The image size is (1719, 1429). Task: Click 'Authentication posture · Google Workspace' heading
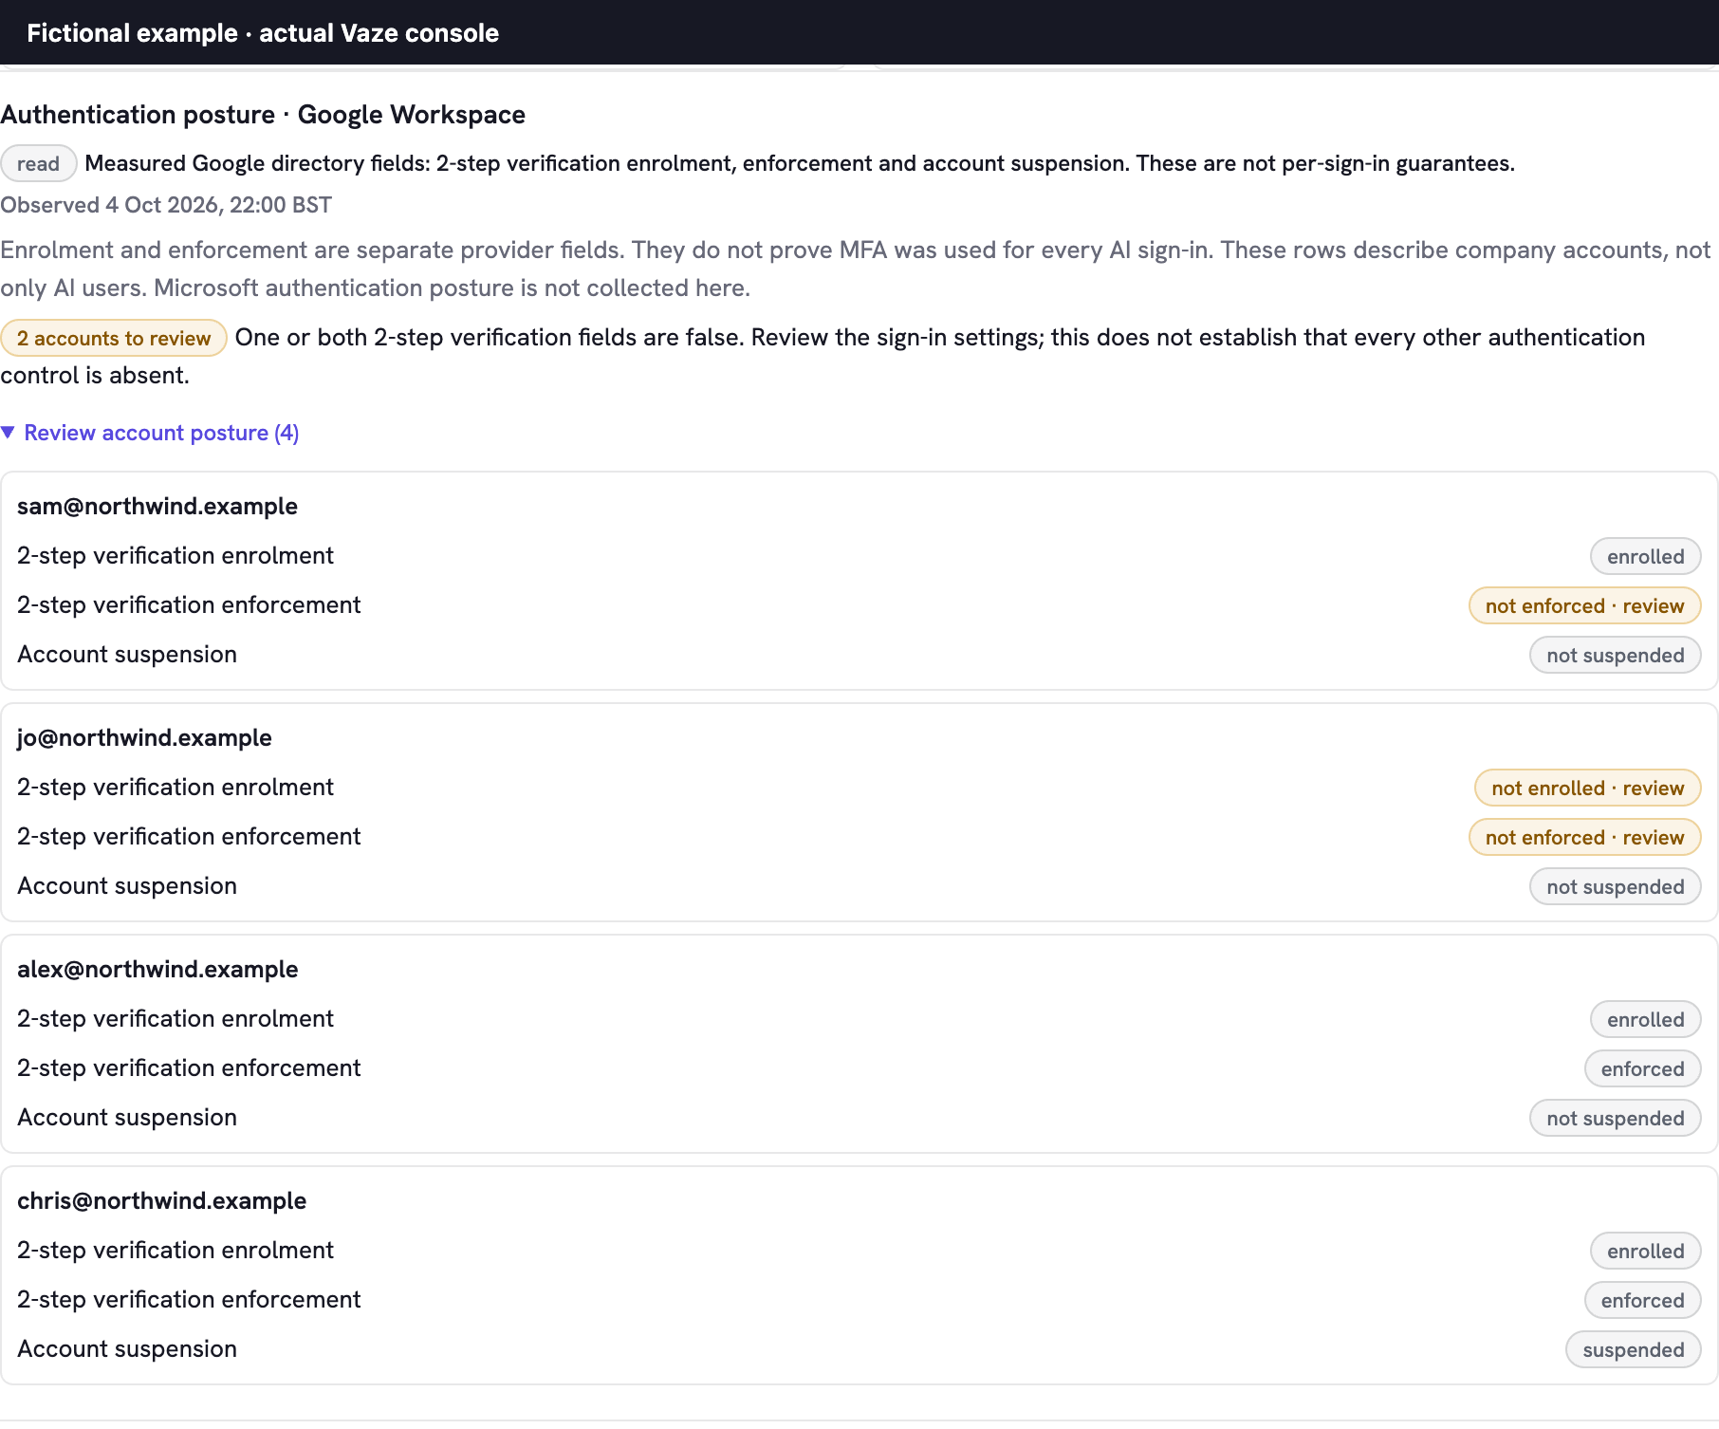(x=263, y=115)
